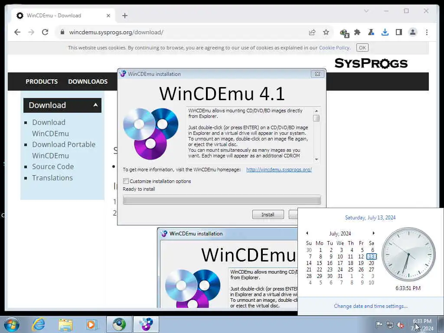Screen dimensions: 444x333
Task: Close the WinCDEmu - Download tab
Action: click(x=108, y=16)
